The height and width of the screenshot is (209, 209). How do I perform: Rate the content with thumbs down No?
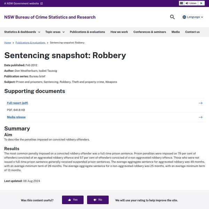98,200
